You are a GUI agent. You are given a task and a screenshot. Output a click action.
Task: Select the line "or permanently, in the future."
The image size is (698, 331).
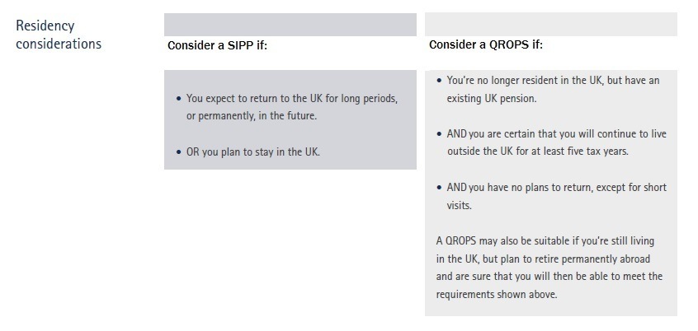[x=252, y=116]
